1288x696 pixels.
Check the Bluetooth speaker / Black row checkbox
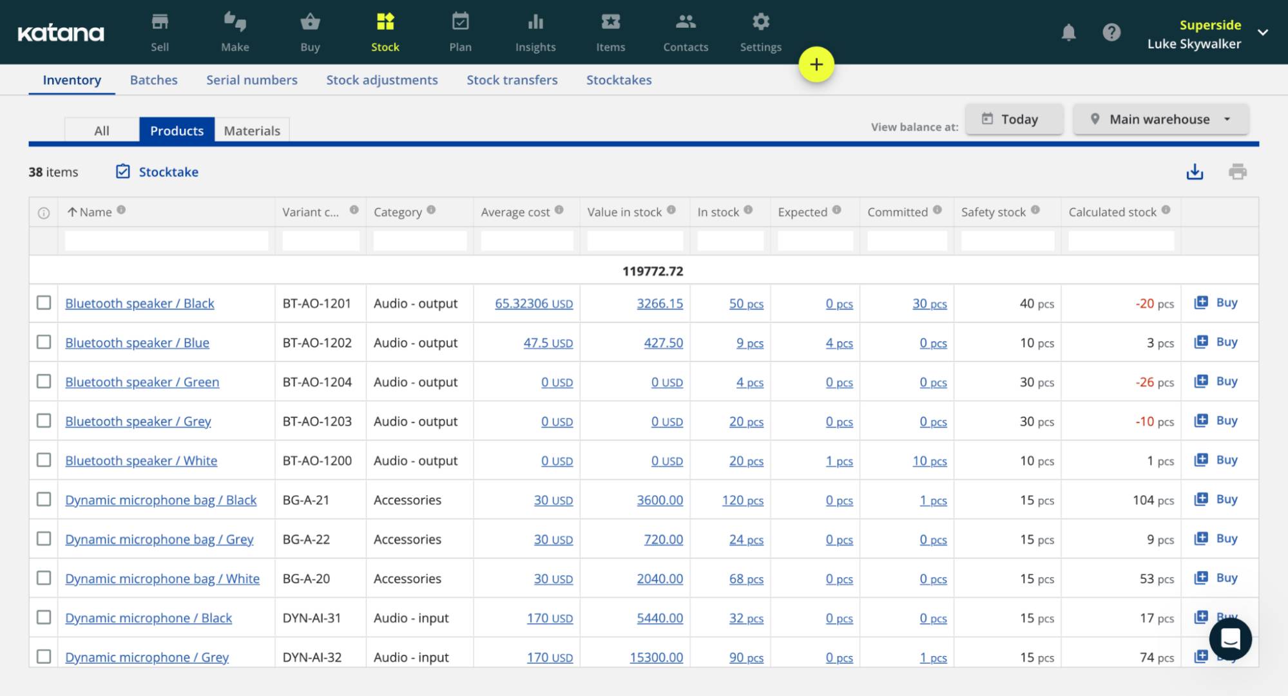coord(44,303)
